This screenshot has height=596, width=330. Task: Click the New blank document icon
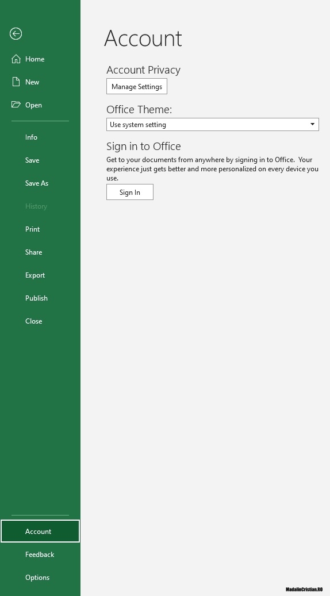pos(16,82)
